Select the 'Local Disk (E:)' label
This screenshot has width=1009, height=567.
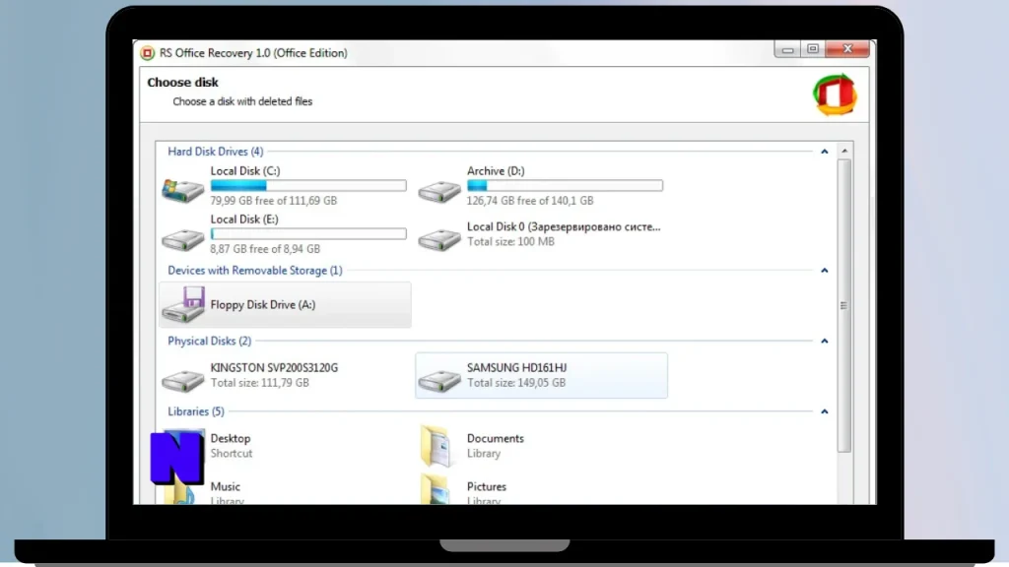pyautogui.click(x=244, y=220)
